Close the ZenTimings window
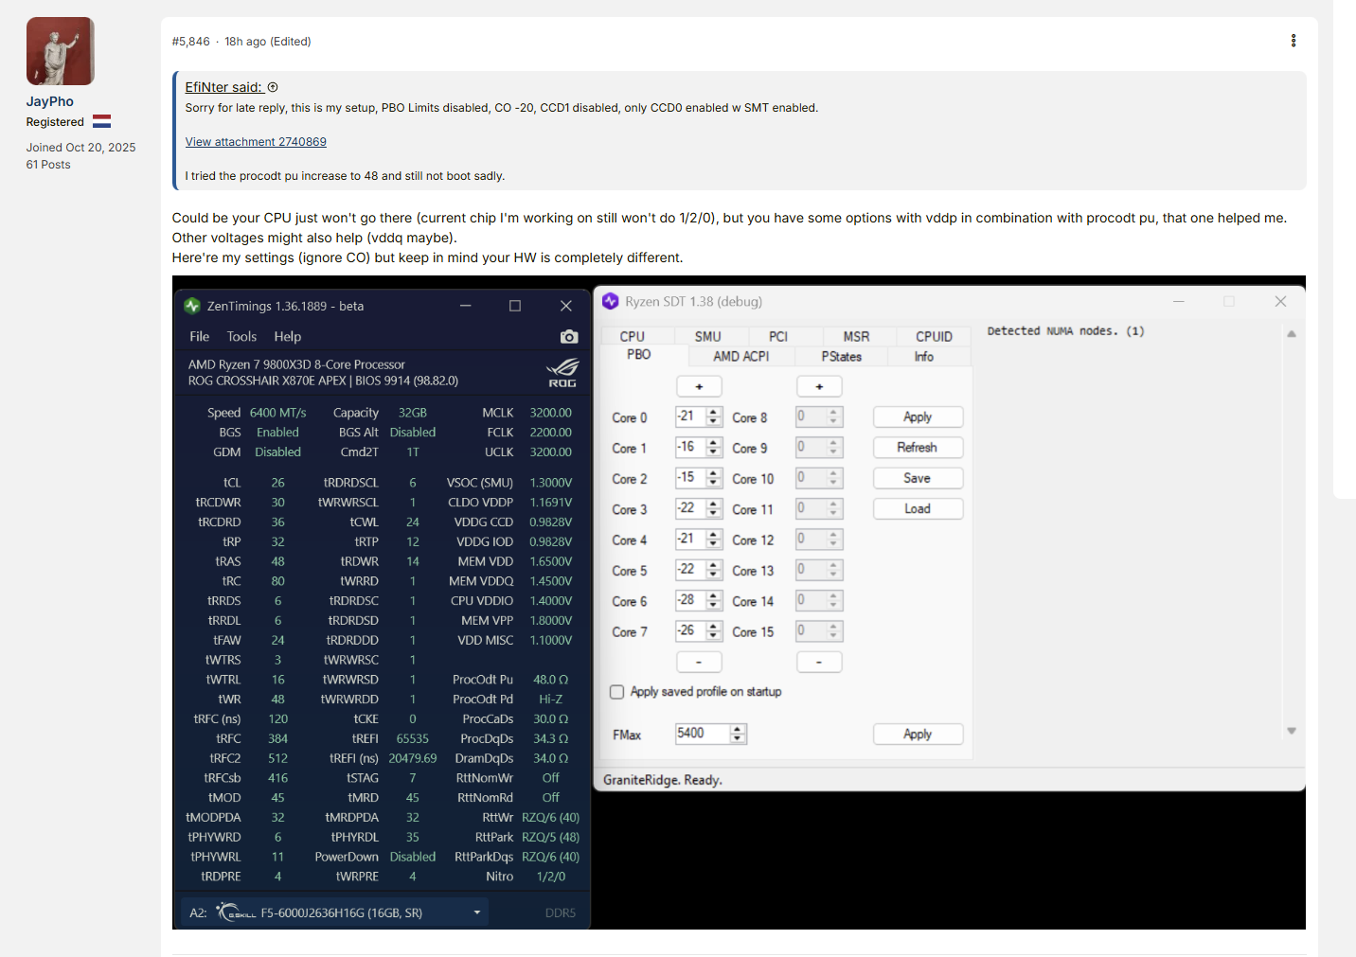This screenshot has width=1356, height=957. pyautogui.click(x=566, y=306)
